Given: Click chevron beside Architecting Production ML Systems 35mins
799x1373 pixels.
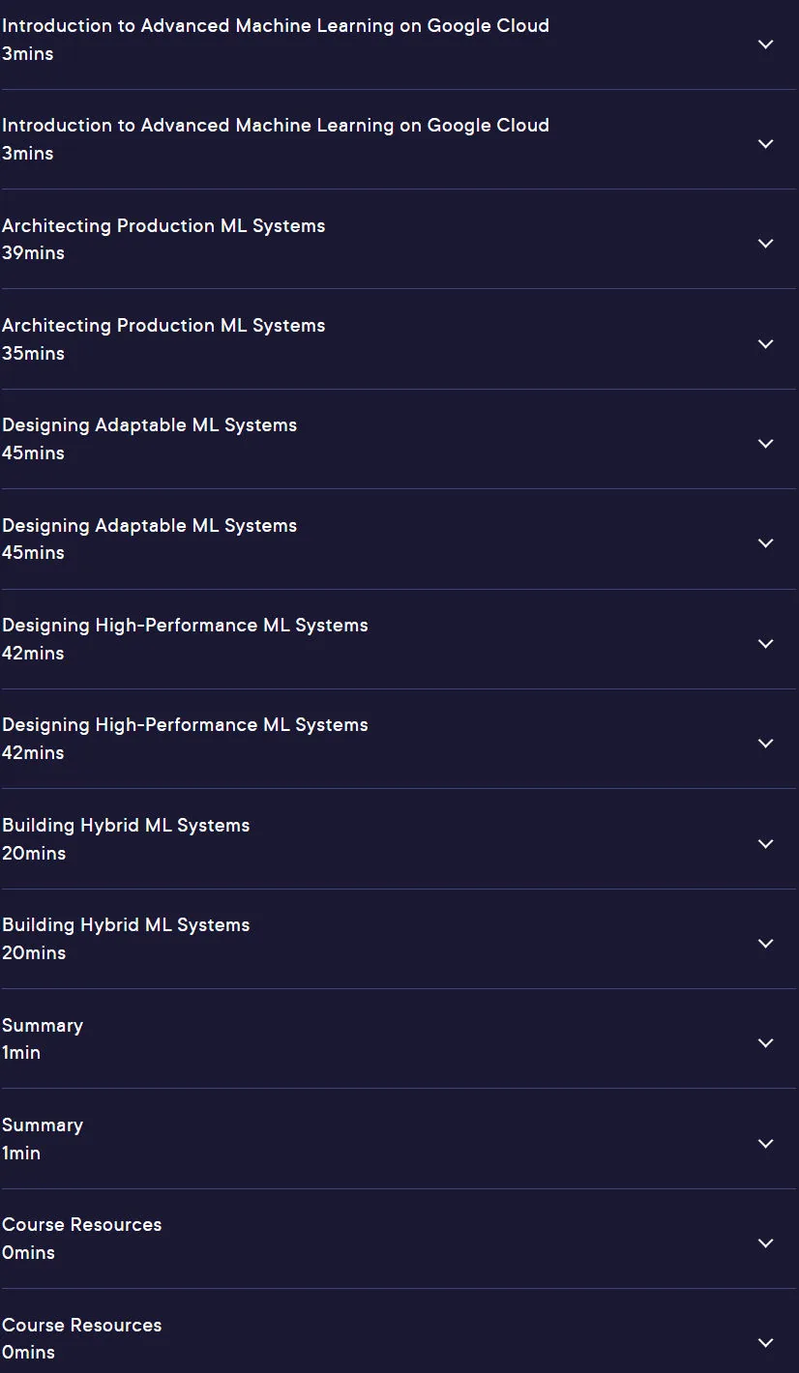Looking at the screenshot, I should click(x=765, y=344).
